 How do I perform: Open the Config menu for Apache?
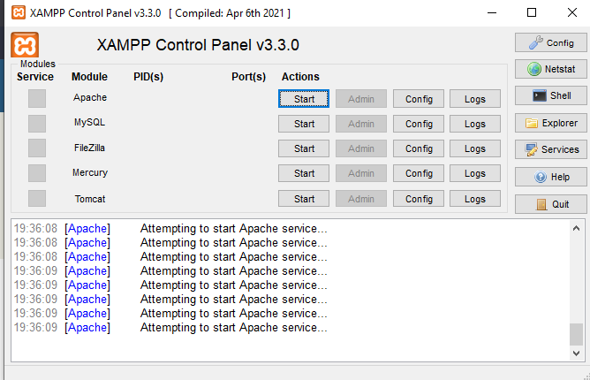point(419,98)
